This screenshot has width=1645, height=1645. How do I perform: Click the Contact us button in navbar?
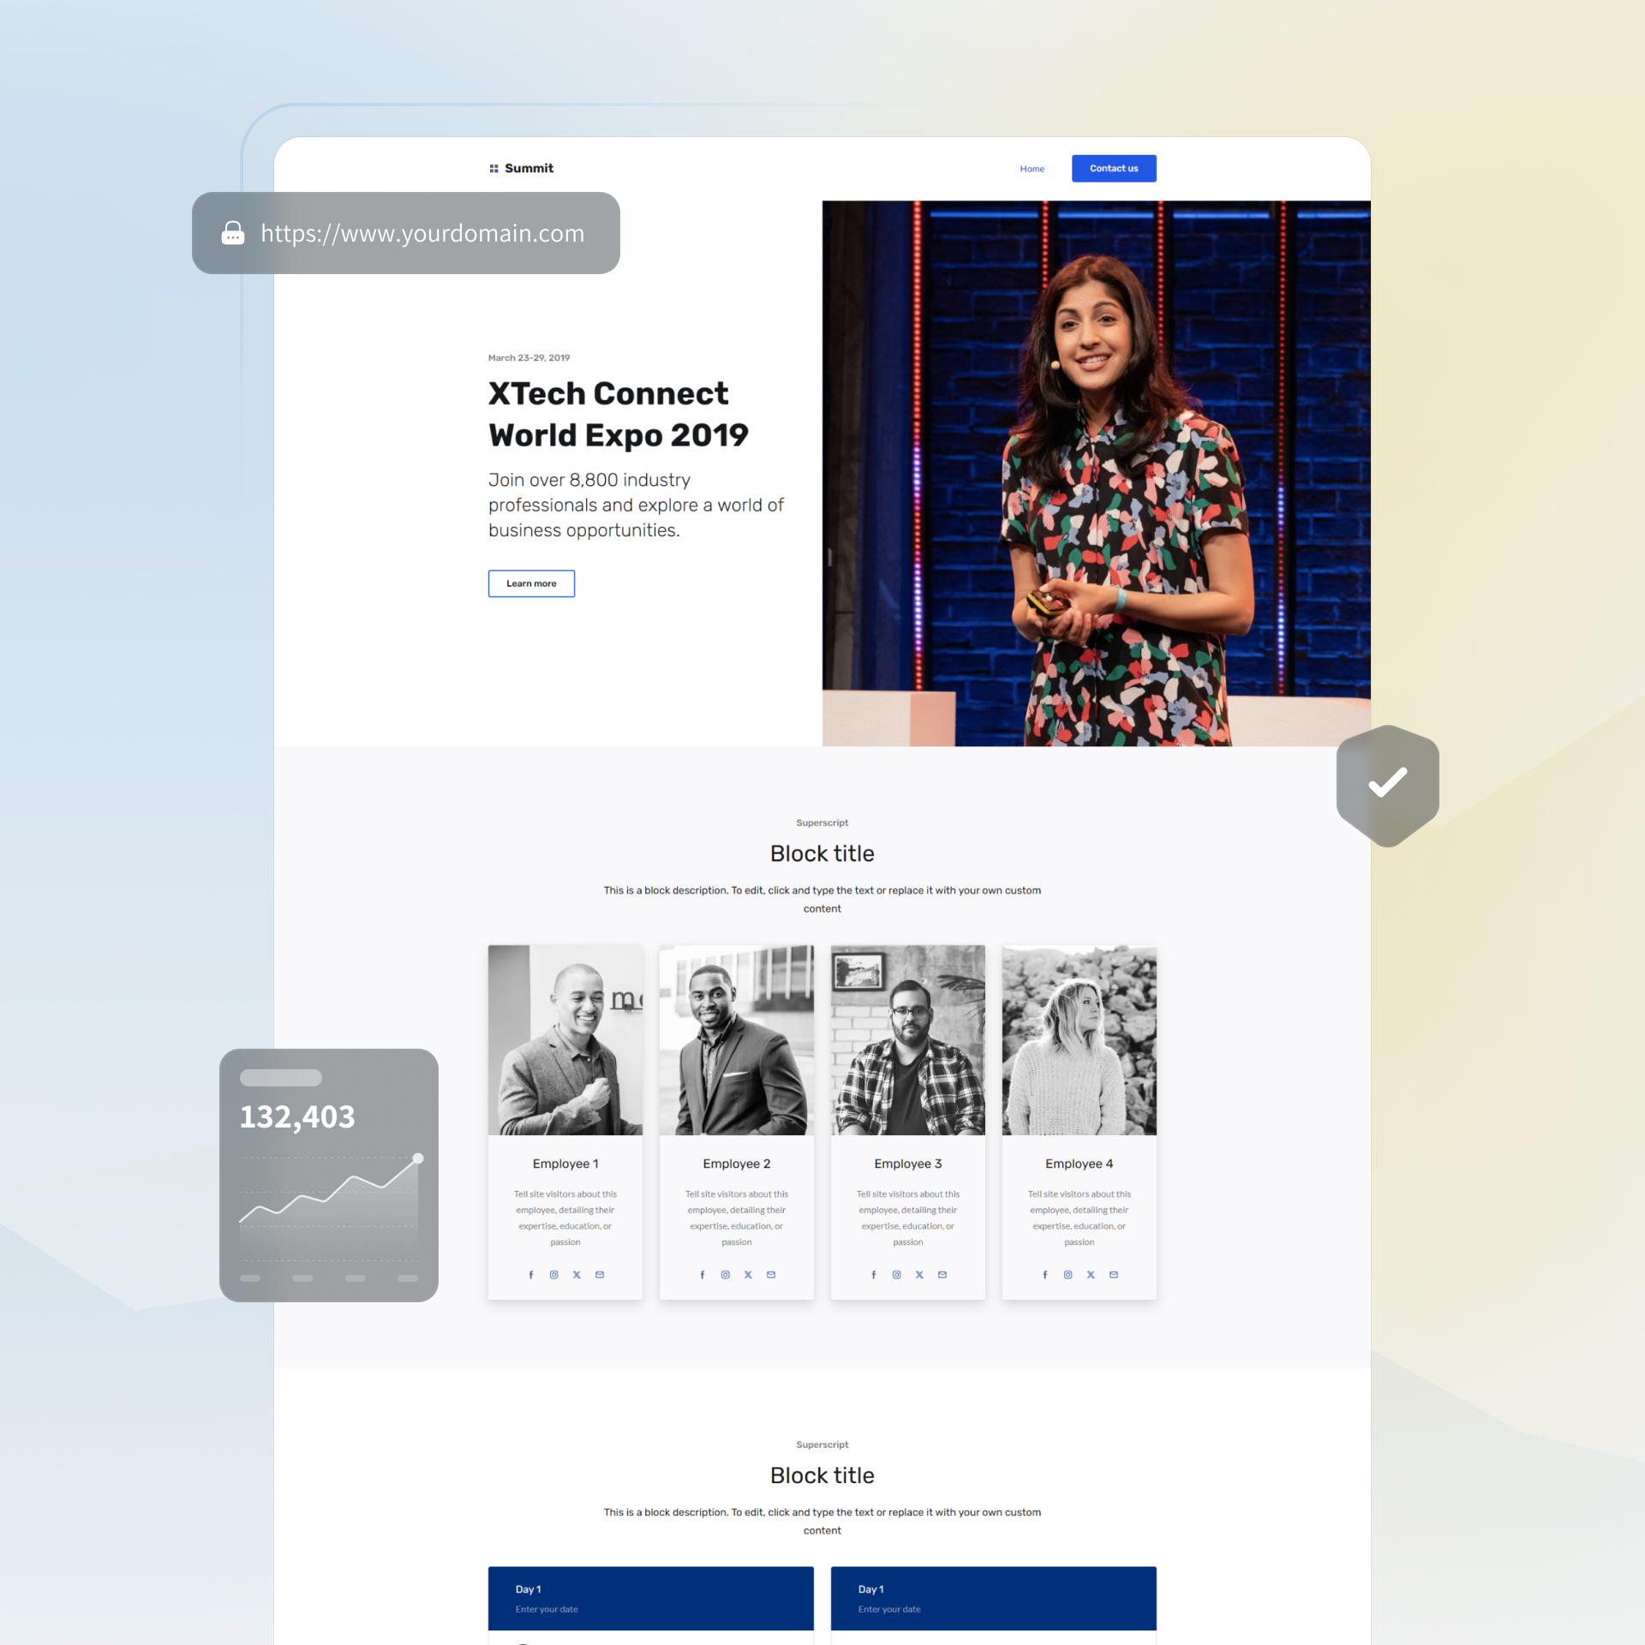coord(1113,169)
